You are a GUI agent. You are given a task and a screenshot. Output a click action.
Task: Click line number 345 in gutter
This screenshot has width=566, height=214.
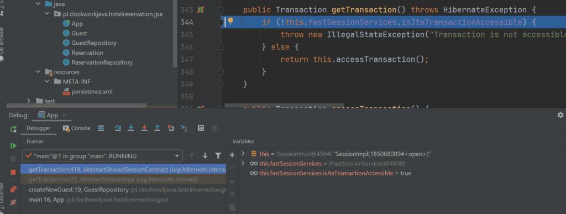click(187, 35)
